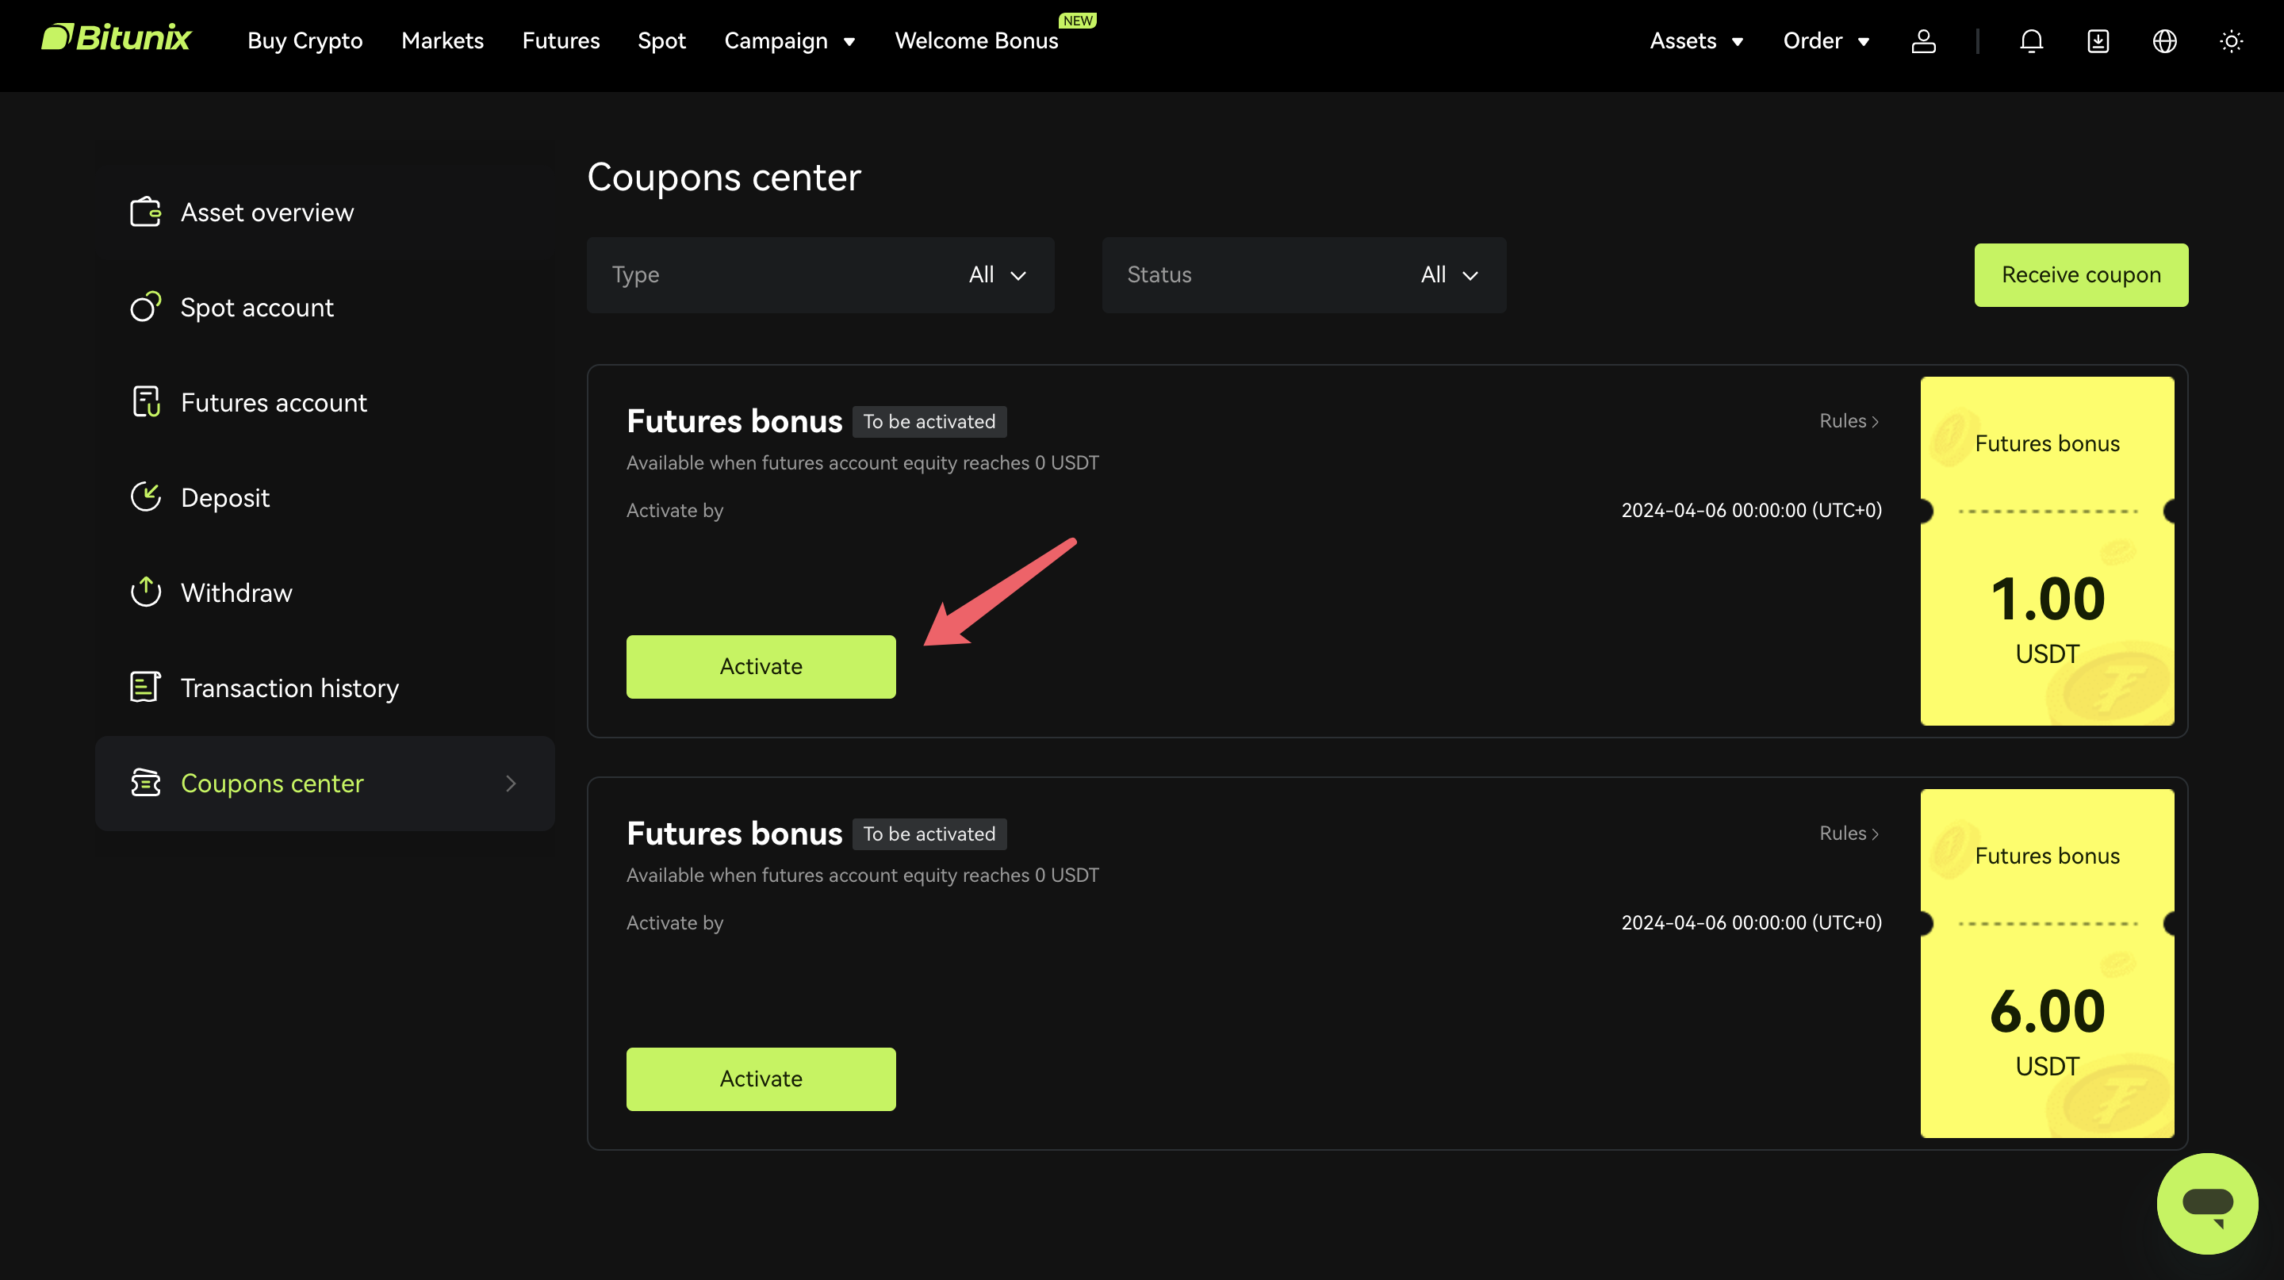
Task: Click the app download icon
Action: pos(2098,40)
